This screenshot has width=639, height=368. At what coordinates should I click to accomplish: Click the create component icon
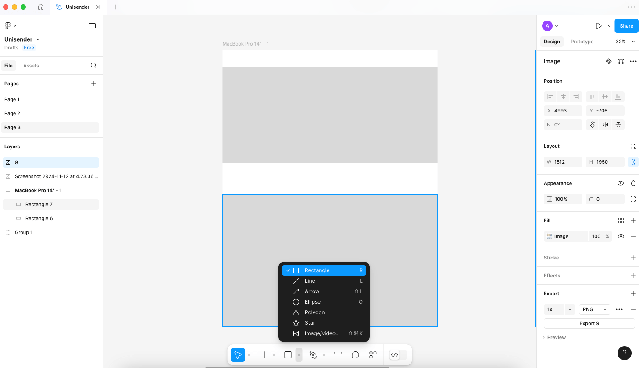click(x=609, y=61)
